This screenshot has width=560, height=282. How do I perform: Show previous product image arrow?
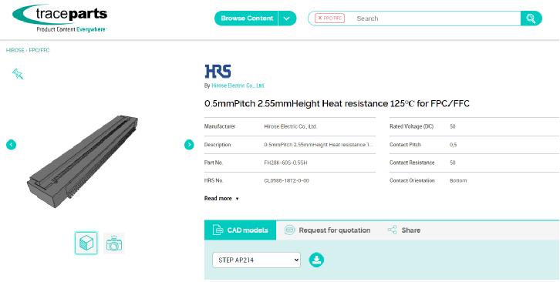tap(11, 145)
